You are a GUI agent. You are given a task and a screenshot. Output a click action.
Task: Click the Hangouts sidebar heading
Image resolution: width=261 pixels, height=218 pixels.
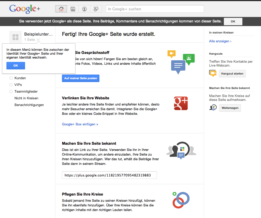click(216, 54)
